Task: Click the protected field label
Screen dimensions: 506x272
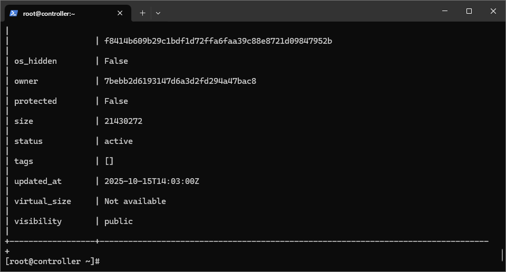Action: [35, 101]
